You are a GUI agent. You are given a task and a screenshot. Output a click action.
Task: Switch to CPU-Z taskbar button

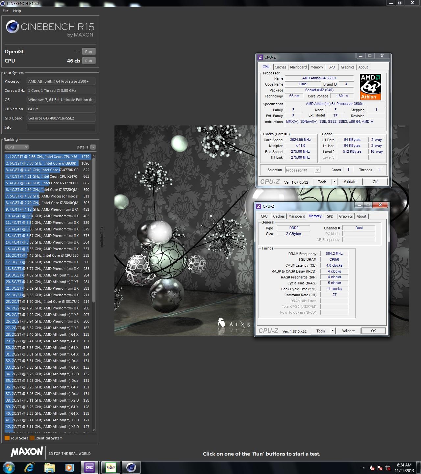tap(89, 467)
